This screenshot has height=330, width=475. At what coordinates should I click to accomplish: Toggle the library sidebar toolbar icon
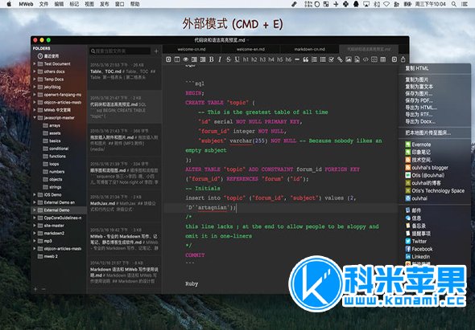pyautogui.click(x=168, y=59)
